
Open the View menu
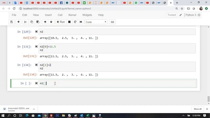(x=36, y=15)
